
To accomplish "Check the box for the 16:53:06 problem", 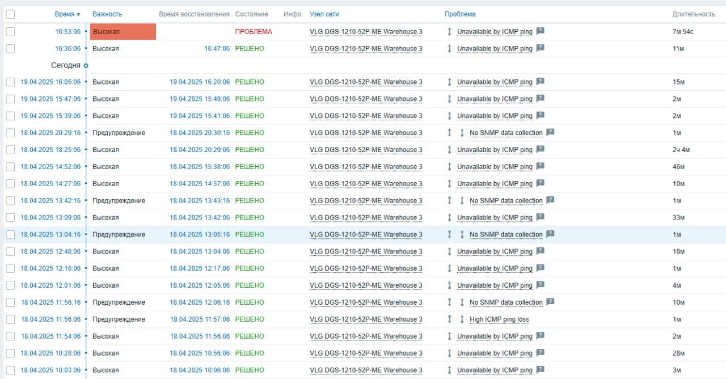I will pyautogui.click(x=10, y=32).
